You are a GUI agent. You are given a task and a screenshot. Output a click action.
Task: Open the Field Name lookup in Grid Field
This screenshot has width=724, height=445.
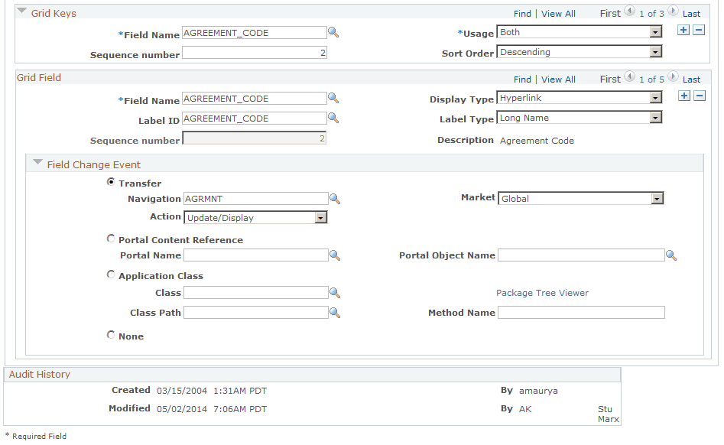pyautogui.click(x=334, y=99)
